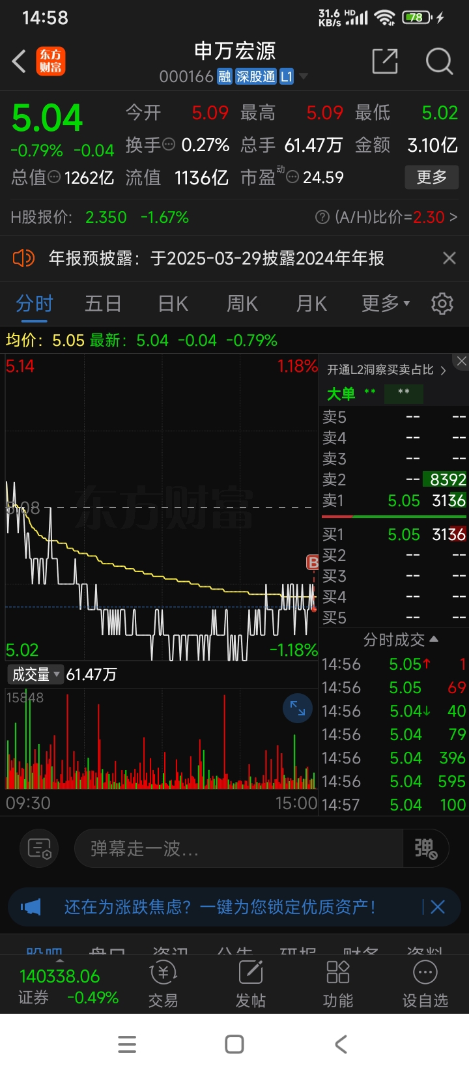
Task: Tap the red B marker on chart
Action: click(x=313, y=562)
